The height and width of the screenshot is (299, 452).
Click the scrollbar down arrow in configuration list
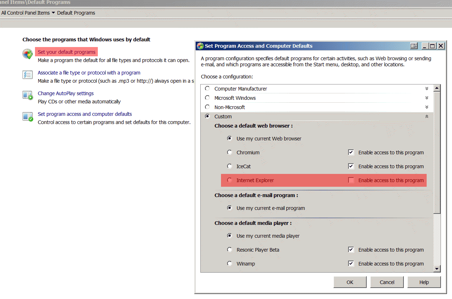point(437,269)
